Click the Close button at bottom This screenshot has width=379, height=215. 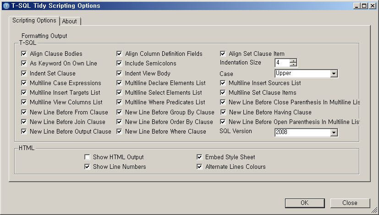[350, 203]
